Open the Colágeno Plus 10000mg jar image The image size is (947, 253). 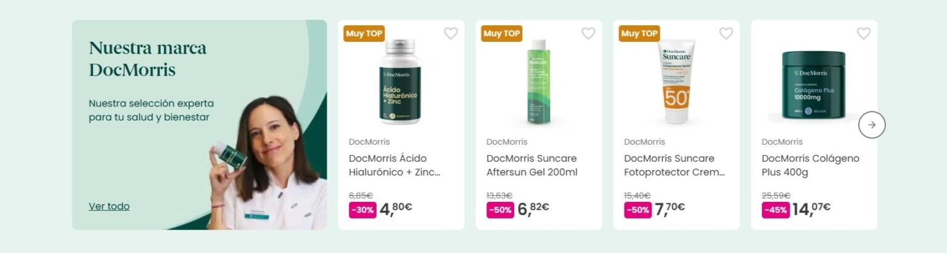point(812,86)
